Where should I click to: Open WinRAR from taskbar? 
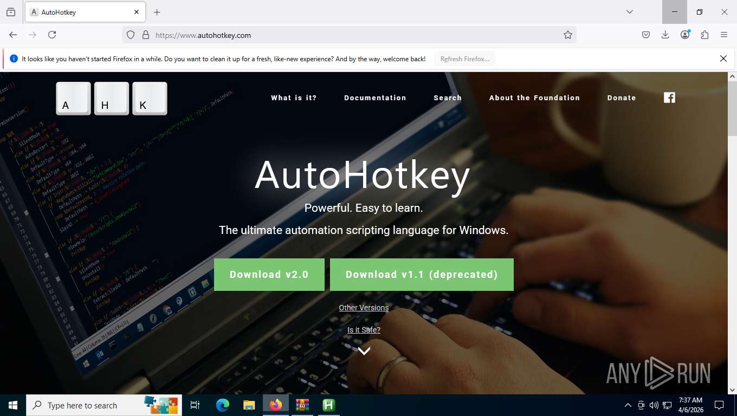coord(302,405)
